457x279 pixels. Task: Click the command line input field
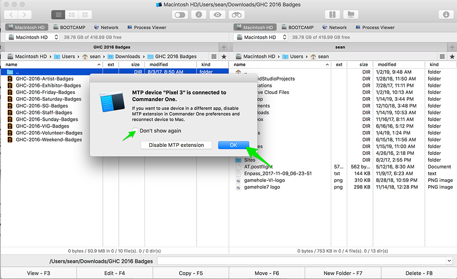[x=302, y=261]
